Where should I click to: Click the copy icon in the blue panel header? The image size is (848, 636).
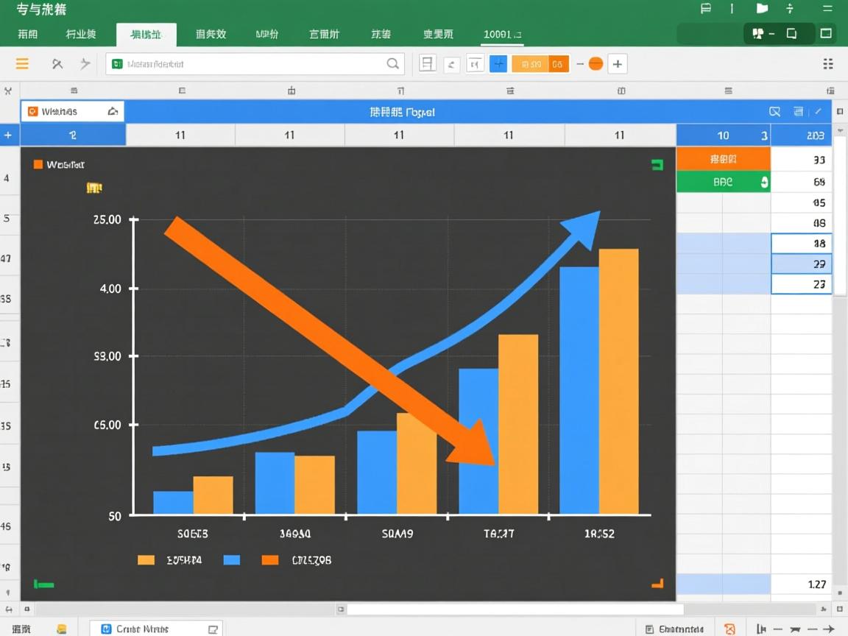[797, 111]
